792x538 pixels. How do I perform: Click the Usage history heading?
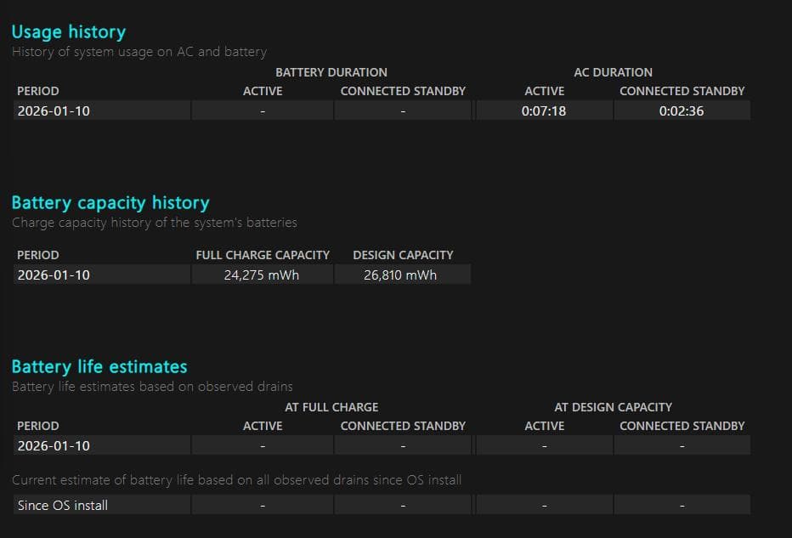(x=68, y=32)
